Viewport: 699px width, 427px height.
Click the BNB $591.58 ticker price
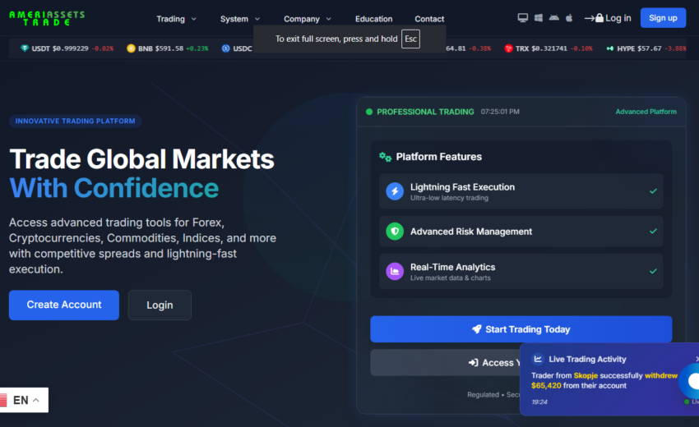[x=169, y=48]
